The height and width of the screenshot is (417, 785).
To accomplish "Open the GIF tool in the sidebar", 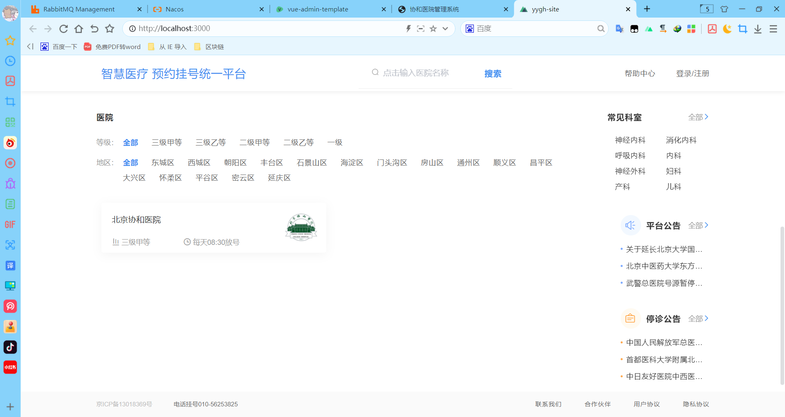I will tap(10, 224).
